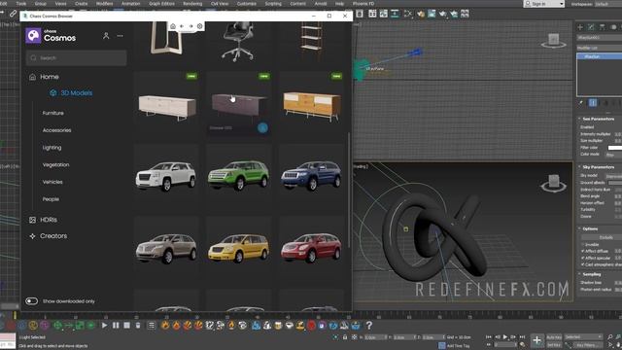This screenshot has height=350, width=622.
Task: Click the large plus add-key button
Action: 536,340
